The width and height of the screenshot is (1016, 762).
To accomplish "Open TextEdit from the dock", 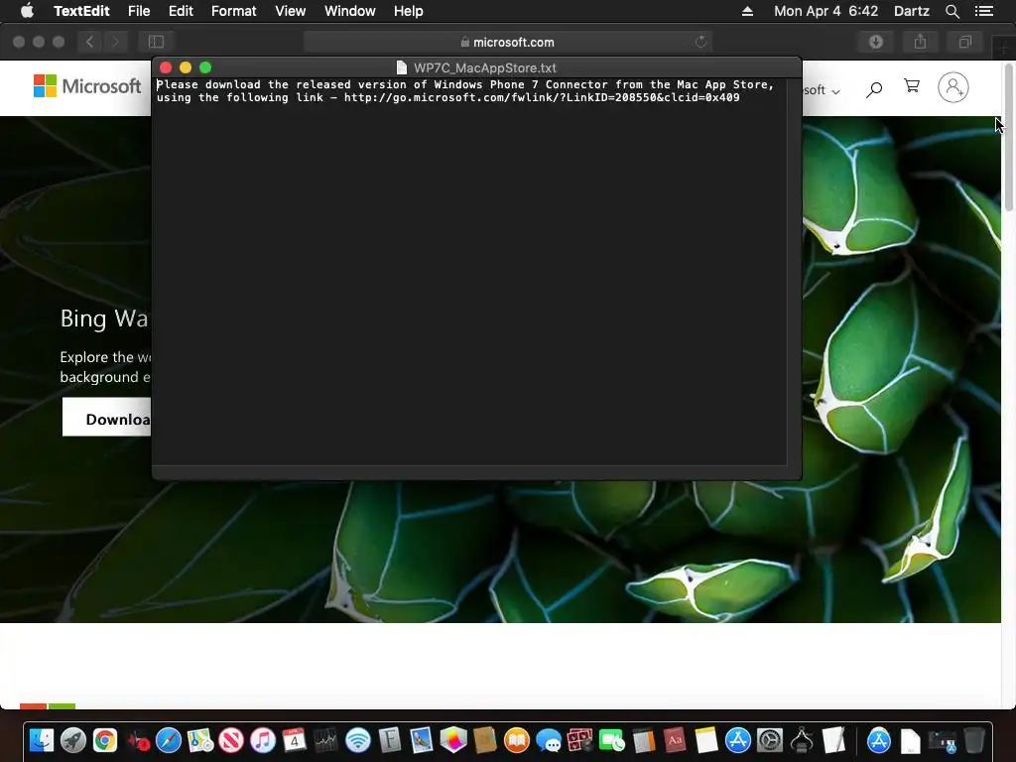I will (833, 740).
